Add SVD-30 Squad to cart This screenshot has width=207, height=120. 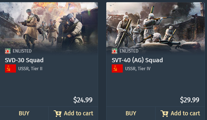click(x=73, y=113)
